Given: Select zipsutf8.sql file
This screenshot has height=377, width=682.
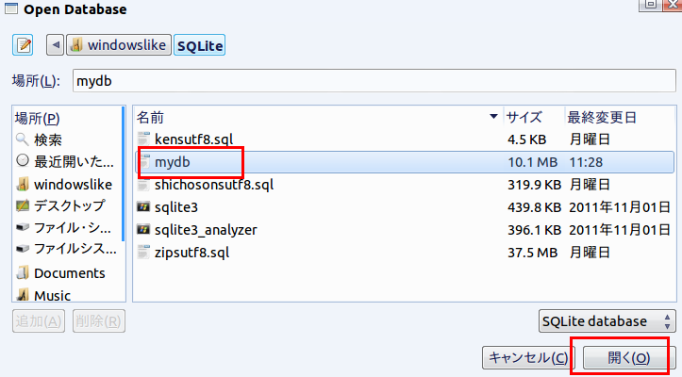Looking at the screenshot, I should (x=191, y=252).
